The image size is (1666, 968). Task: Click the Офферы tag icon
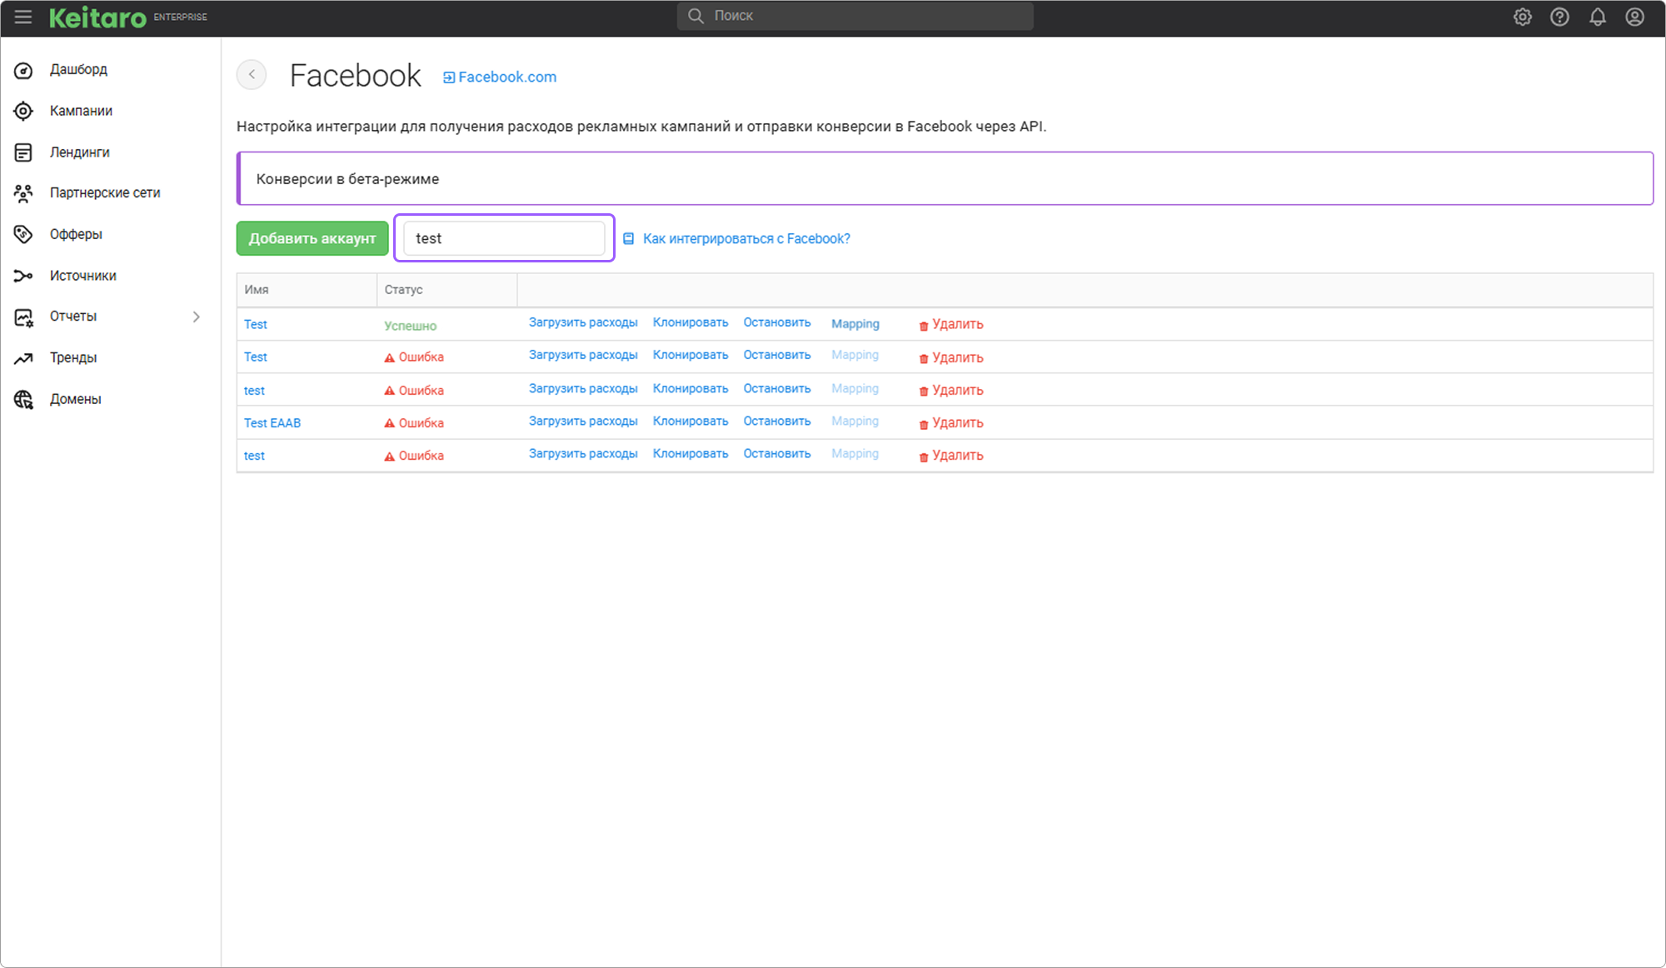pyautogui.click(x=23, y=234)
